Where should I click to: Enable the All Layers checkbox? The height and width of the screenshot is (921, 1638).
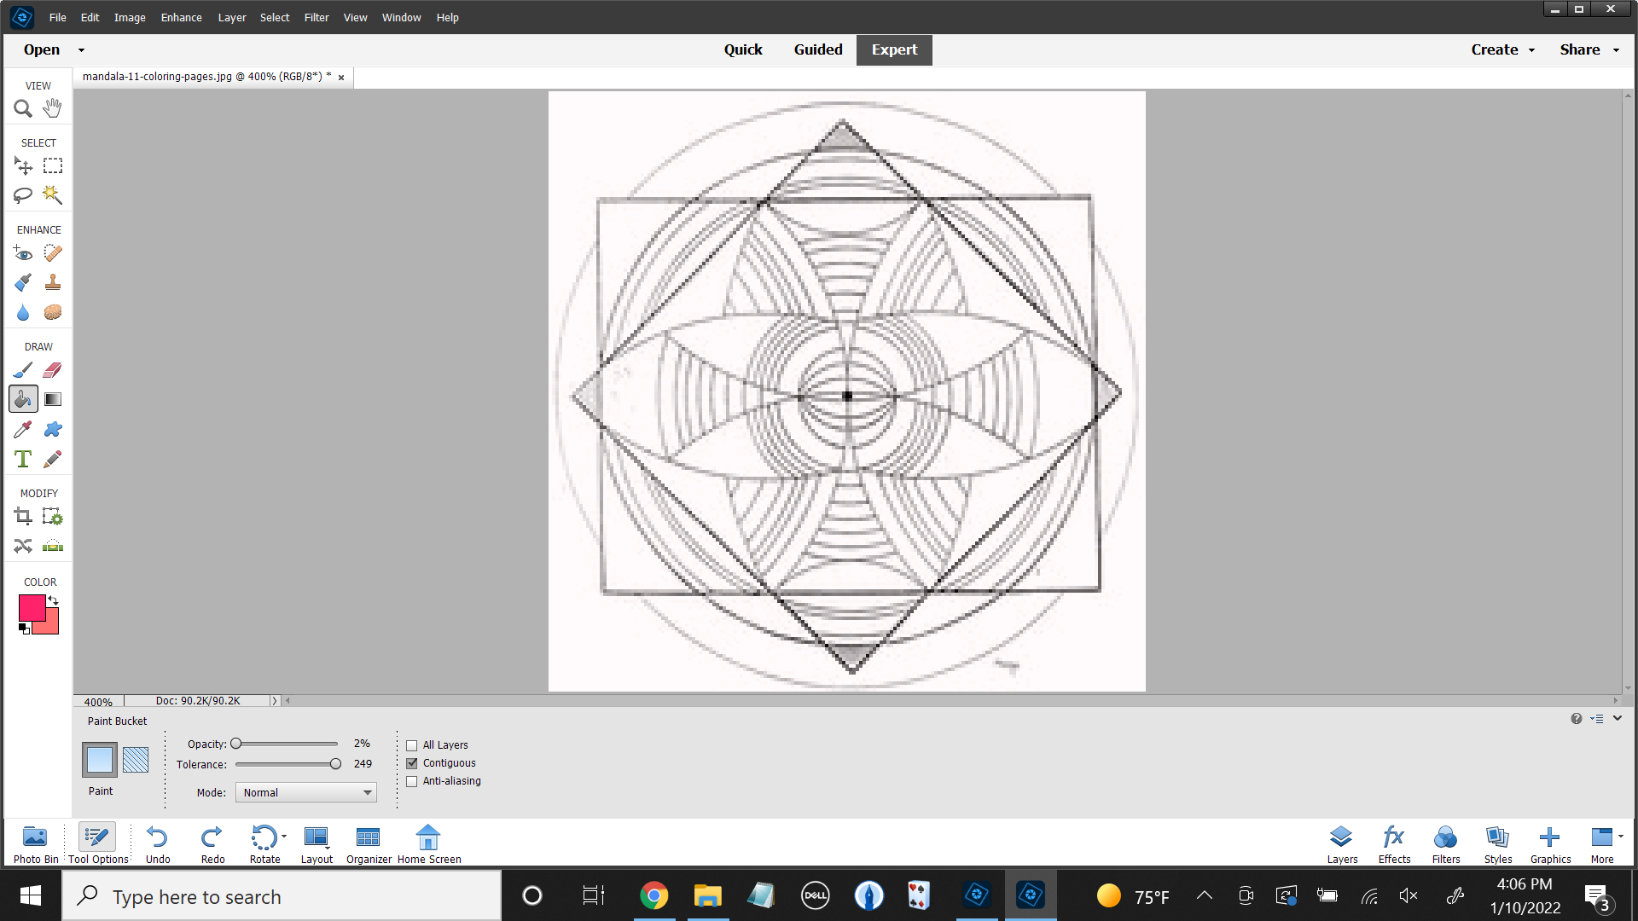[x=412, y=745]
